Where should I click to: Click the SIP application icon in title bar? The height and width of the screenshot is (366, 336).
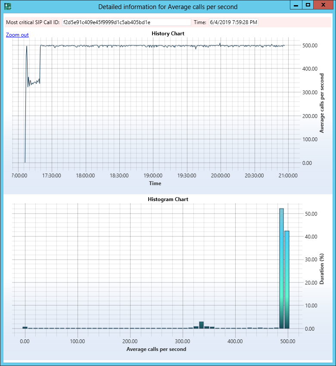(8, 6)
